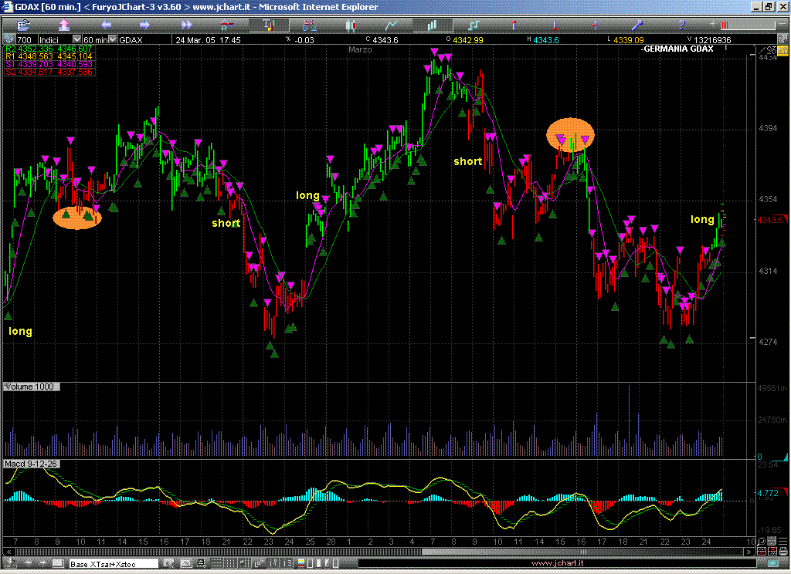Viewport: 791px width, 574px height.
Task: Click the Base XTsar+Xstoc template field
Action: point(113,564)
